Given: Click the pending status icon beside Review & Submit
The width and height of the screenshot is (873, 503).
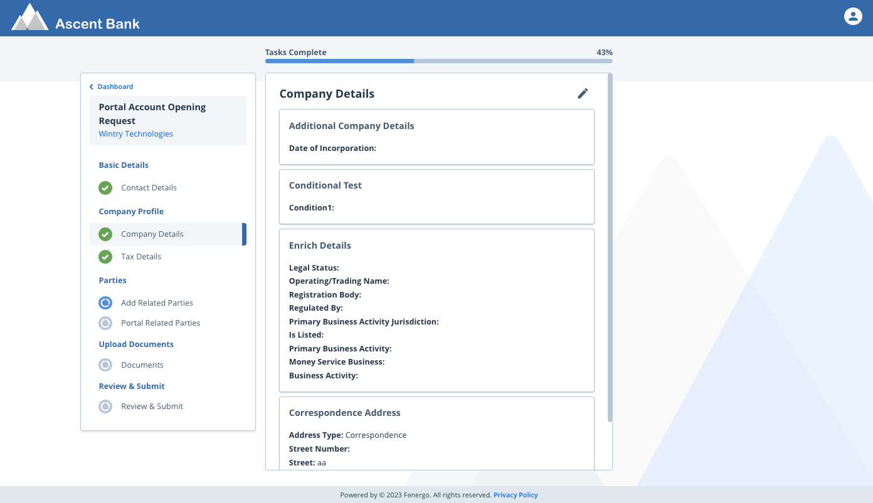Looking at the screenshot, I should point(105,406).
